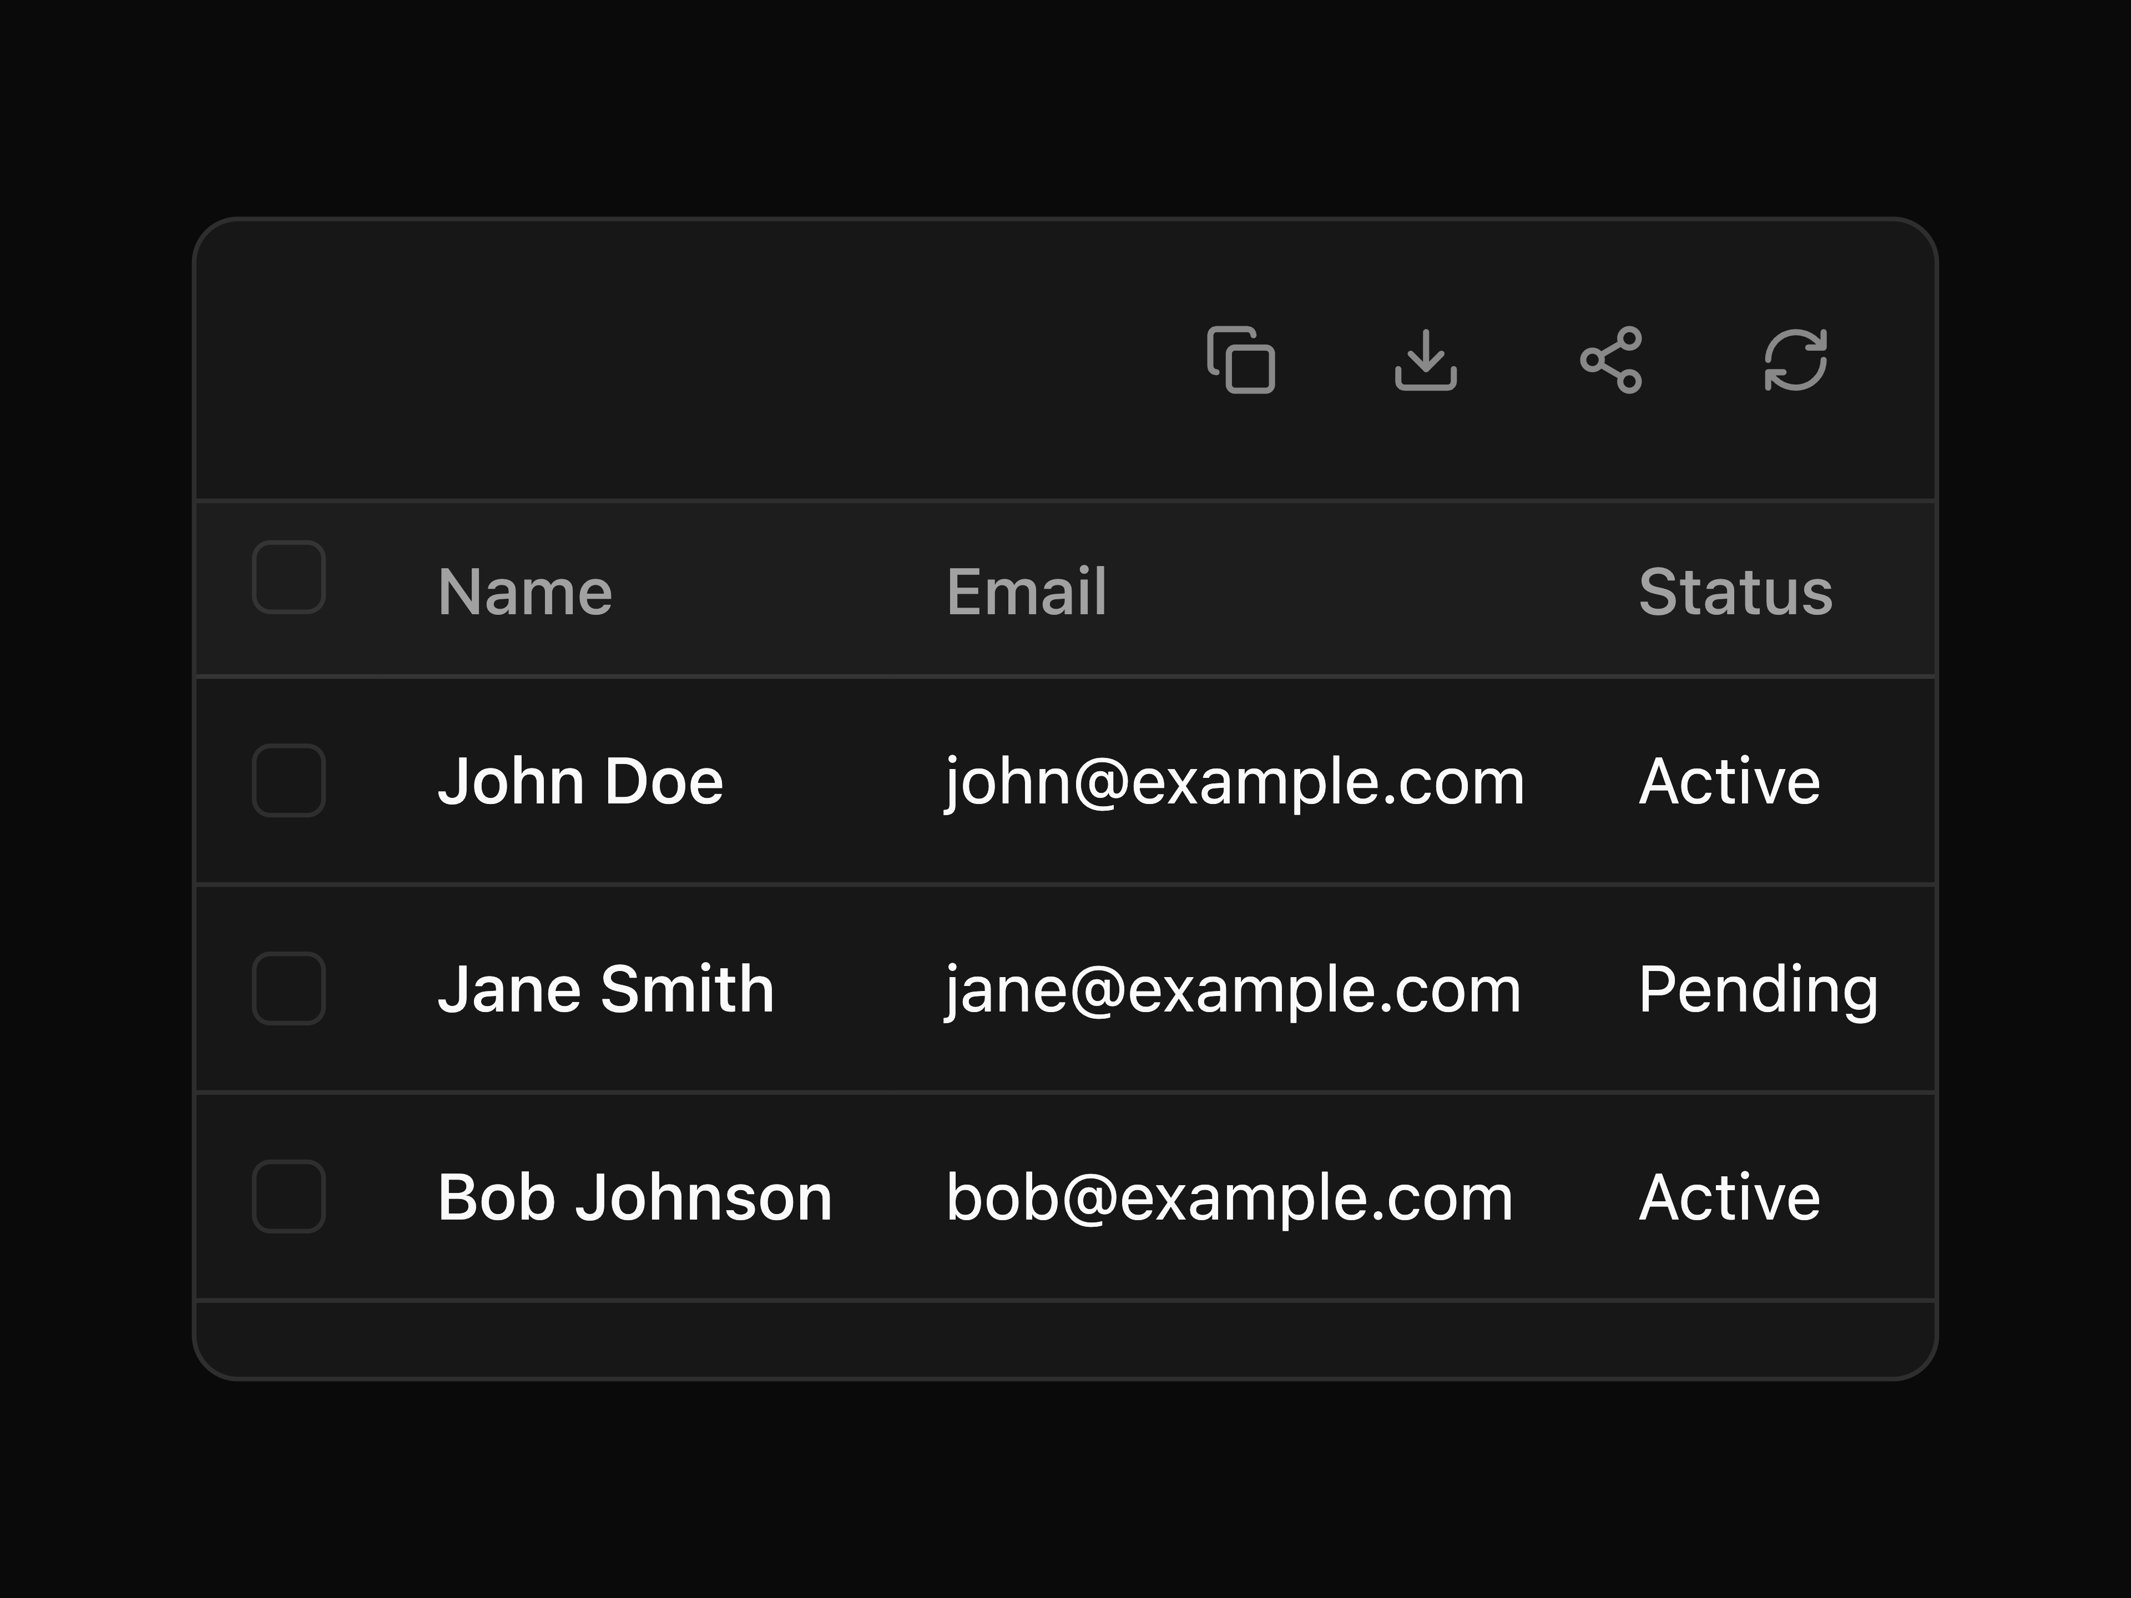Select the Jane Smith name cell
The image size is (2131, 1598).
pos(606,988)
